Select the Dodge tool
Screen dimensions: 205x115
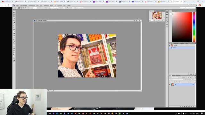pos(14,40)
